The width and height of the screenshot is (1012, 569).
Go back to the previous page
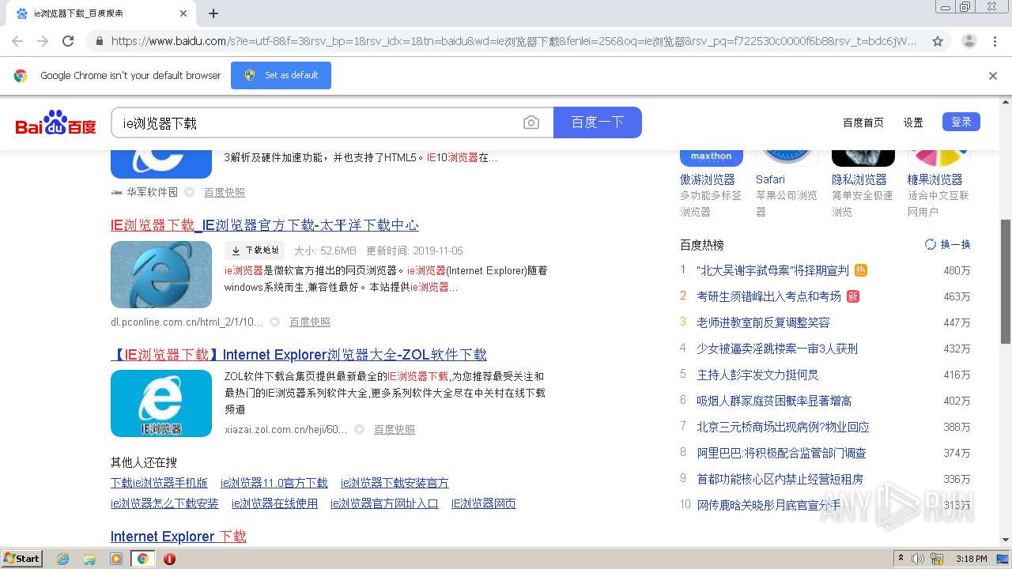[x=17, y=41]
